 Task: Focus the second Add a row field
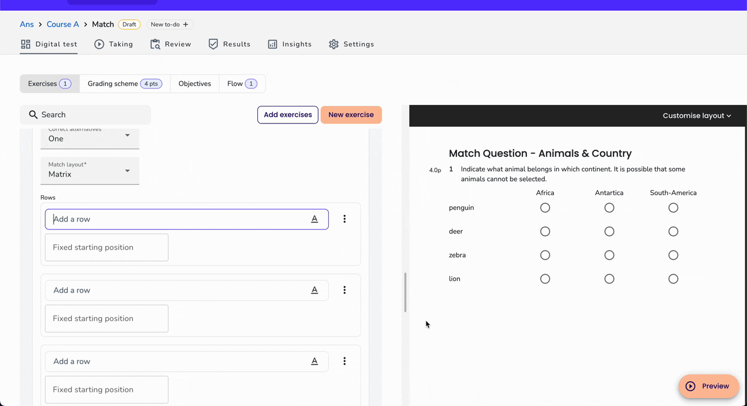(187, 290)
